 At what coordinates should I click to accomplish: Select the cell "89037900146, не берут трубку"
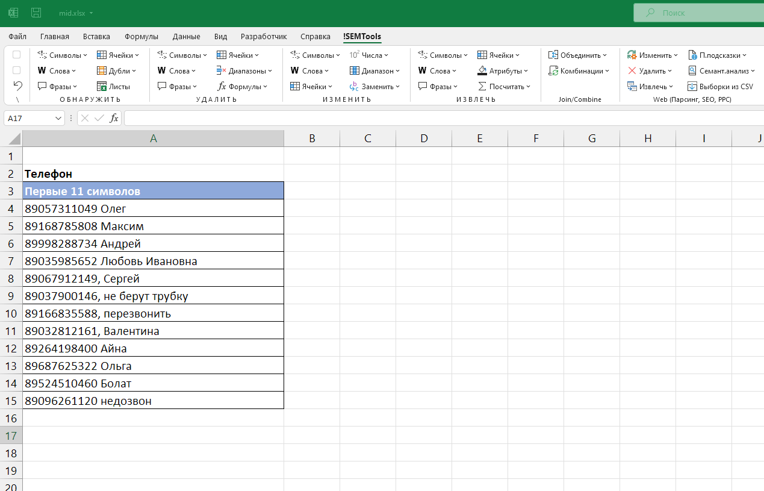pyautogui.click(x=154, y=296)
